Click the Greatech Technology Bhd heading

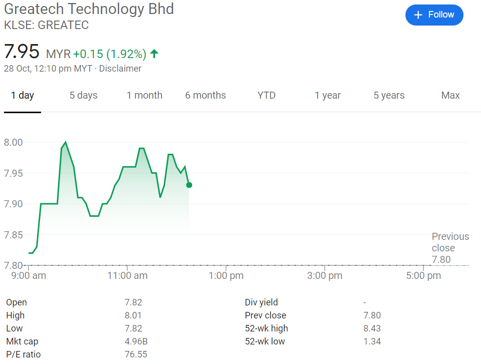(x=89, y=9)
